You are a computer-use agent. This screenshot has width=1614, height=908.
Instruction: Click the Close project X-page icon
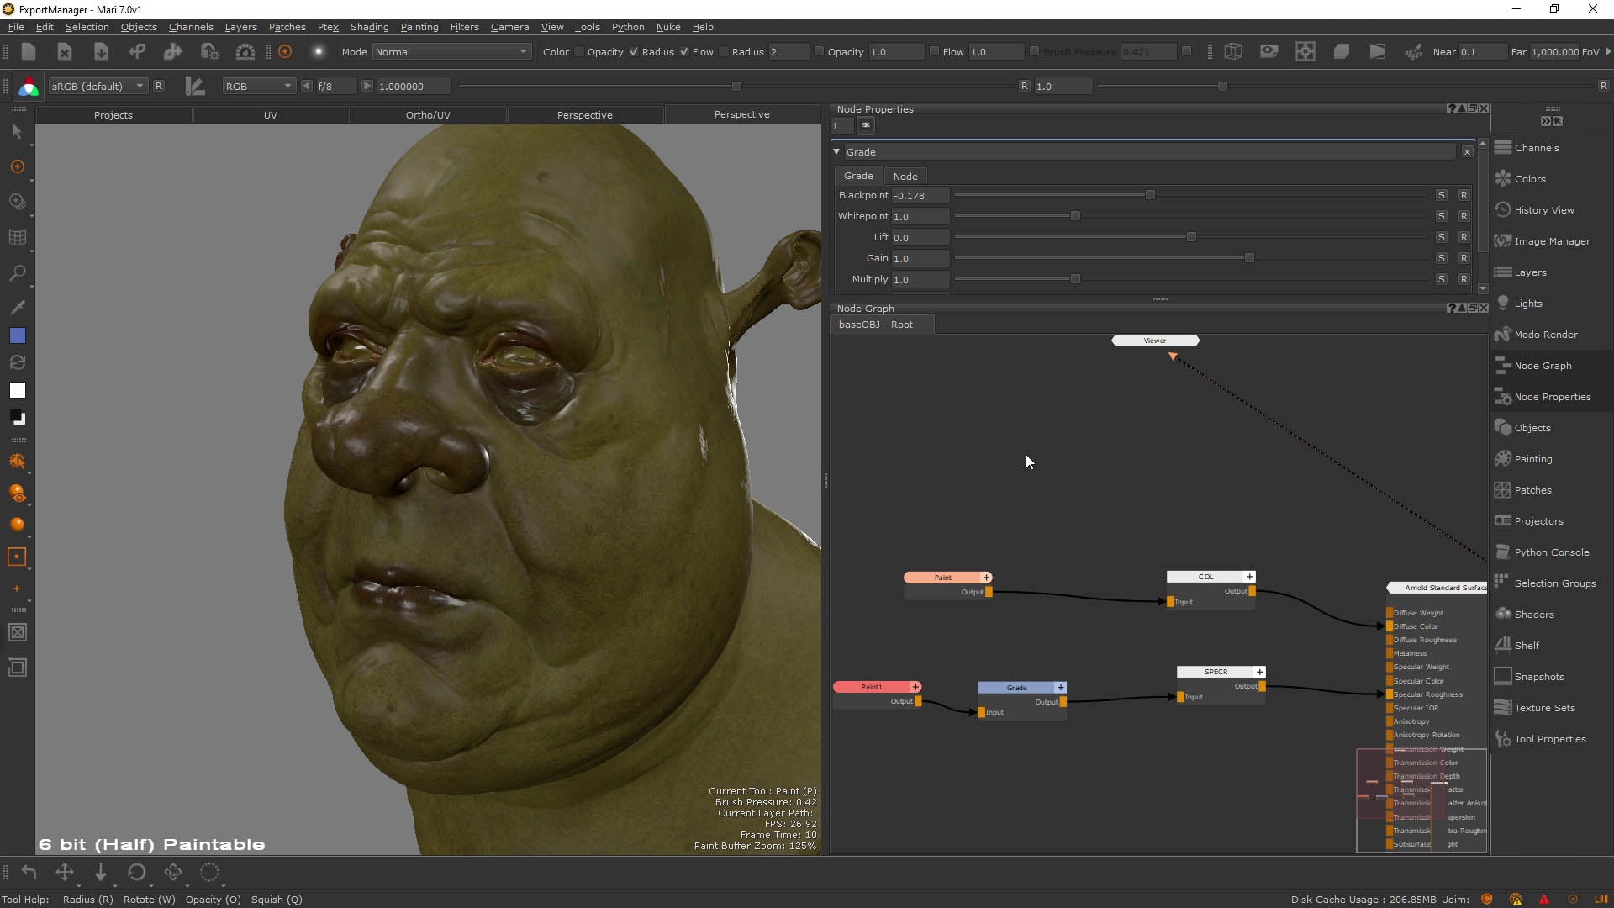[65, 51]
